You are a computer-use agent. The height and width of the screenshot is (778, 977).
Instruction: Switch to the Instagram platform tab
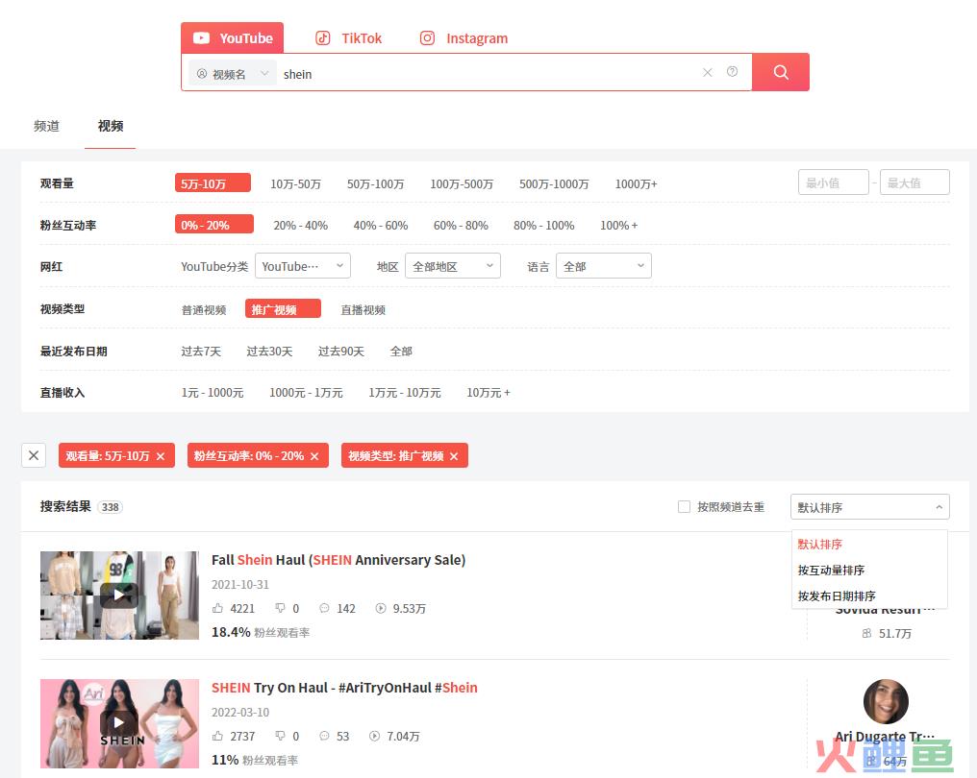[463, 38]
